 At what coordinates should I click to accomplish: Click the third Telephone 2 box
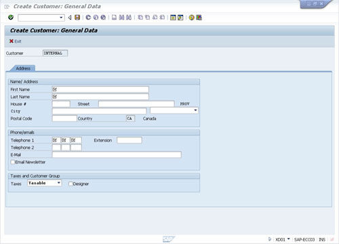[76, 148]
